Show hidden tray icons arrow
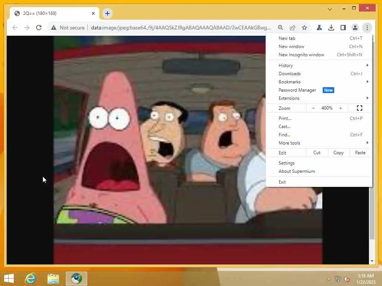The image size is (382, 286). (x=329, y=279)
